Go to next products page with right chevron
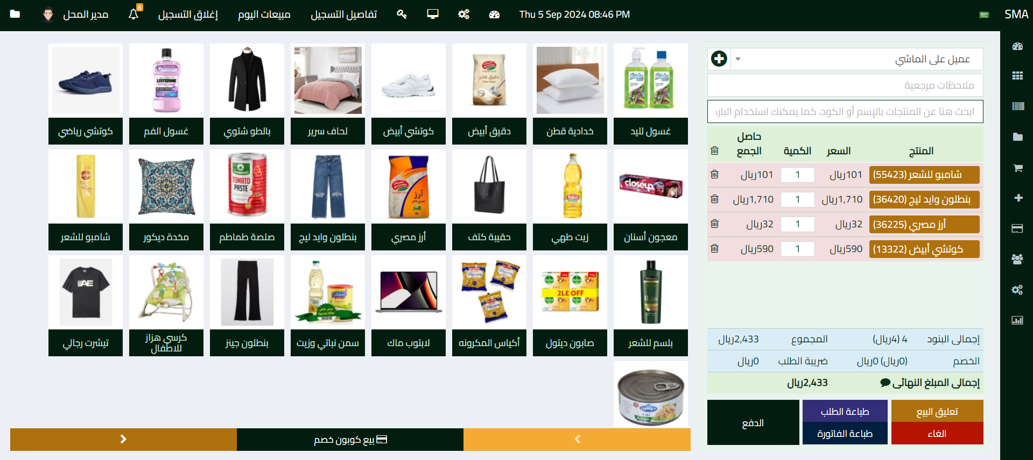The image size is (1033, 460). [x=123, y=439]
